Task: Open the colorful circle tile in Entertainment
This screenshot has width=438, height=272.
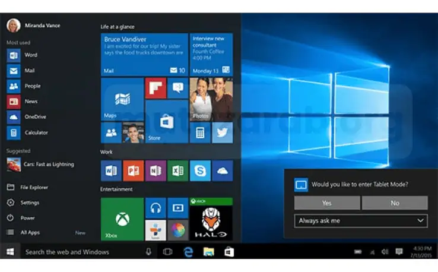Action: click(178, 230)
